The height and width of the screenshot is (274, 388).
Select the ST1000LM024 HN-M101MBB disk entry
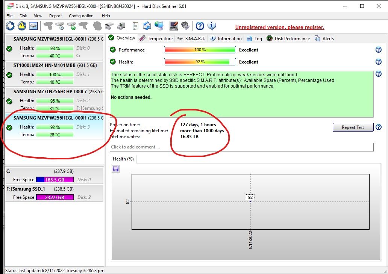click(x=54, y=74)
